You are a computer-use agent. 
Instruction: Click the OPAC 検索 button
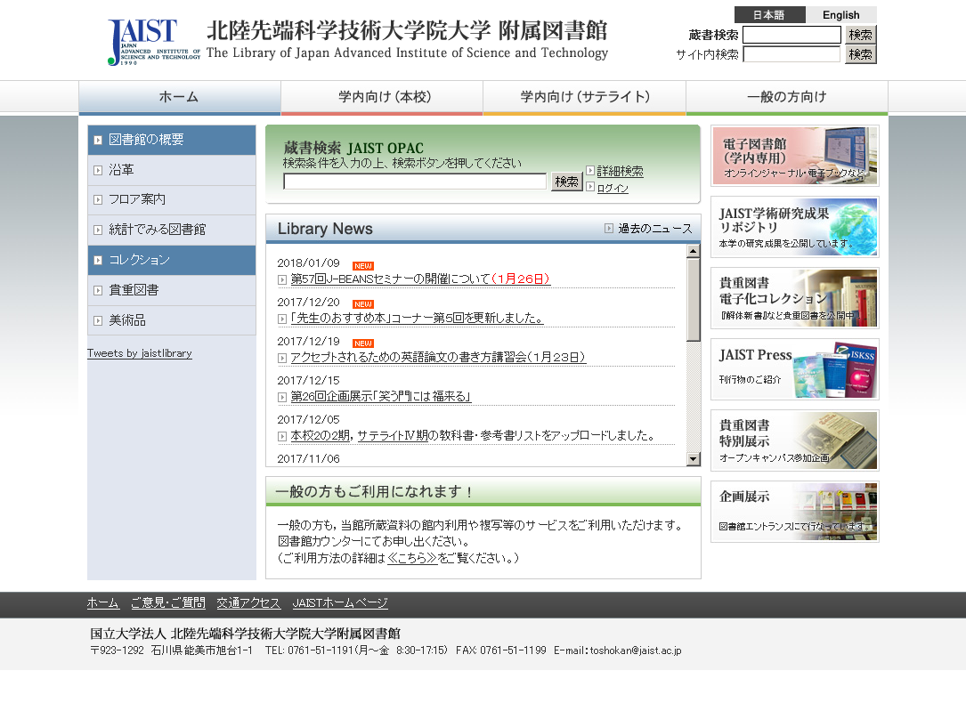pyautogui.click(x=567, y=181)
